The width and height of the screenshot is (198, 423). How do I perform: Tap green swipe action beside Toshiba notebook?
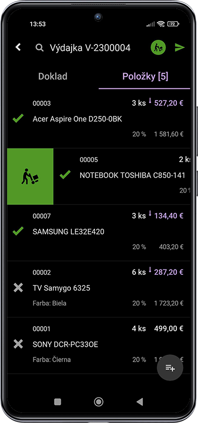click(x=30, y=176)
